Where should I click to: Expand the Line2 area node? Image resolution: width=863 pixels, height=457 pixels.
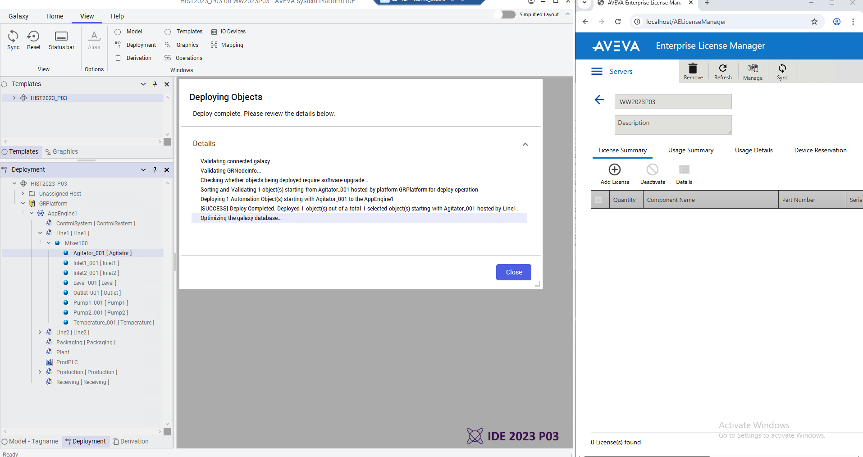pyautogui.click(x=40, y=332)
